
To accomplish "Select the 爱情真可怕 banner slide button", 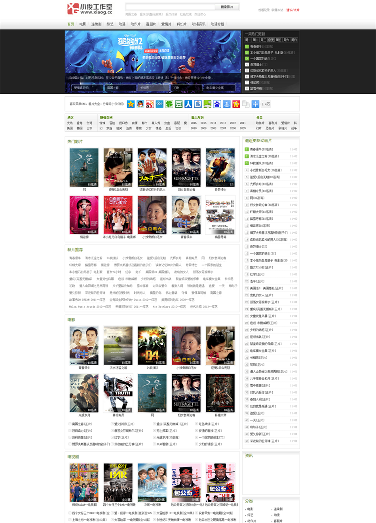I will coord(87,88).
